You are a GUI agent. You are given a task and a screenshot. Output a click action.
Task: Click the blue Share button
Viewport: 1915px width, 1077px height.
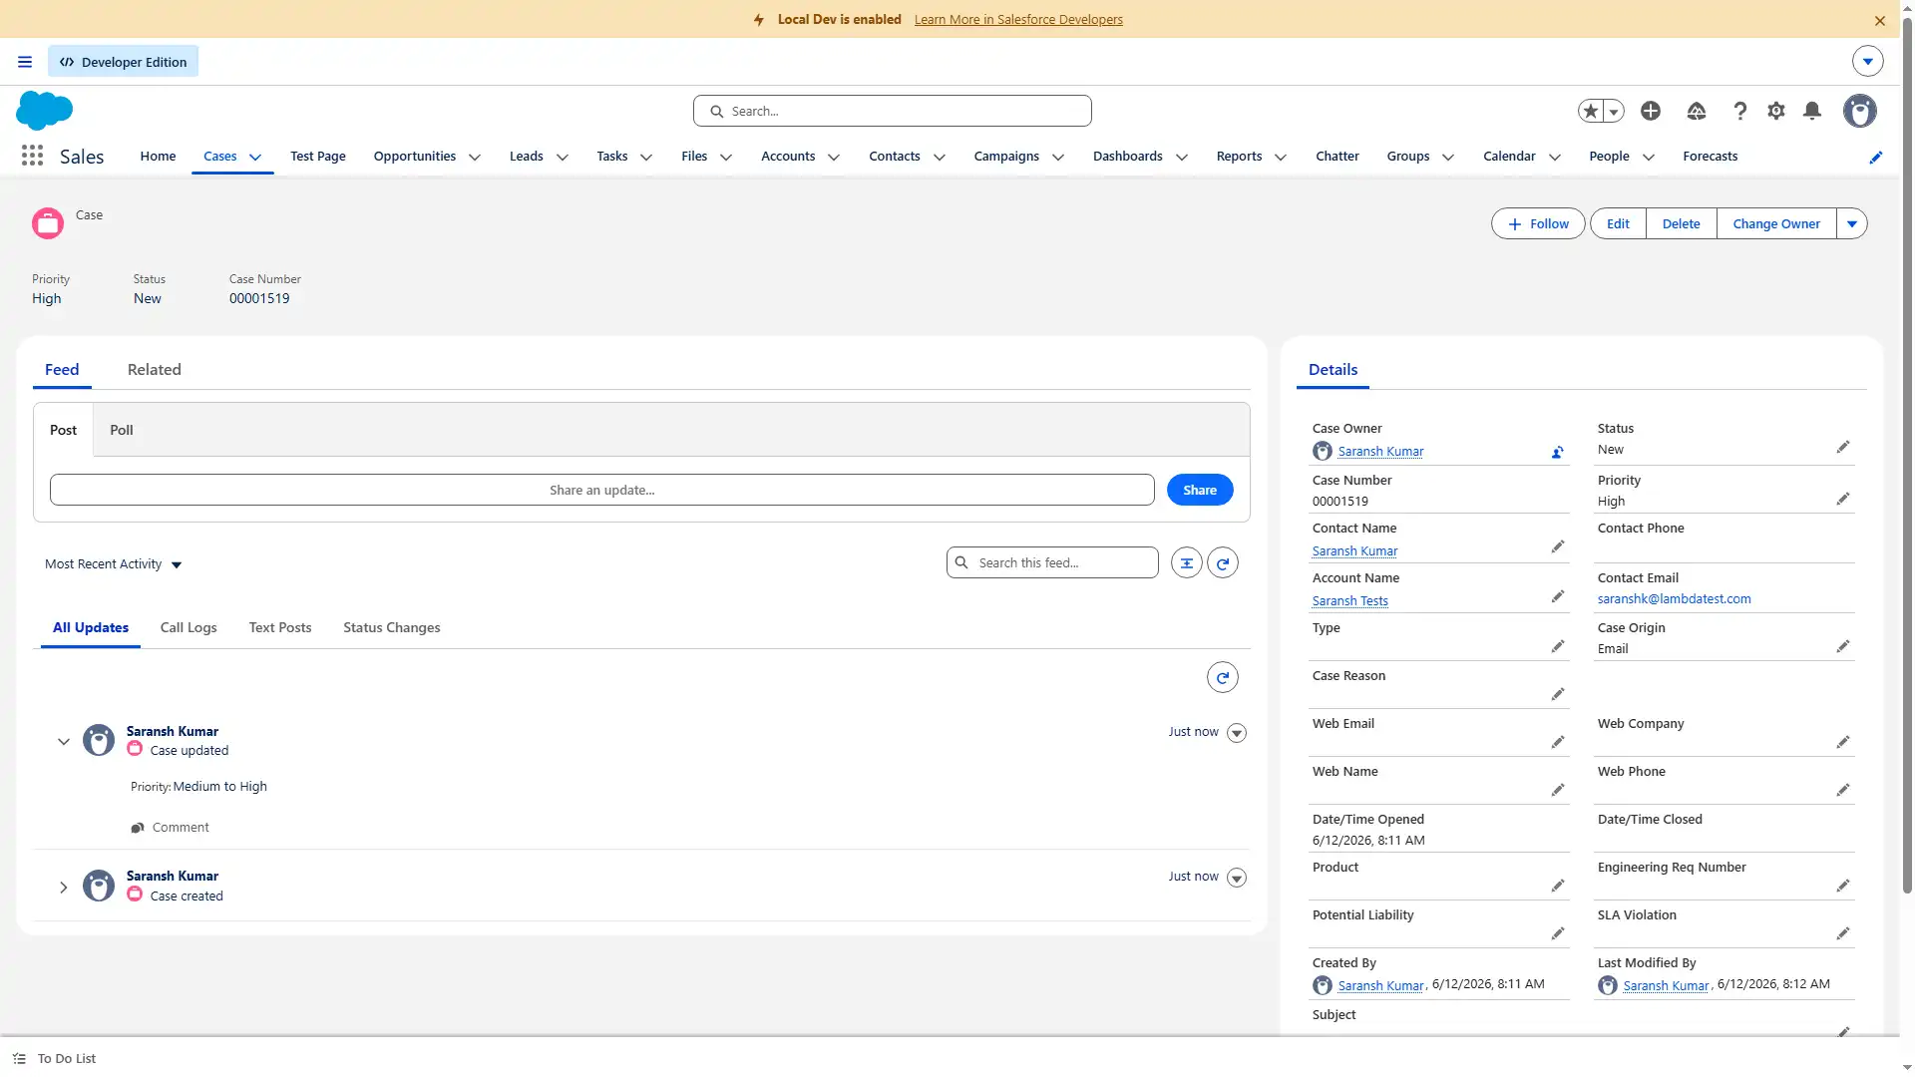coord(1200,490)
